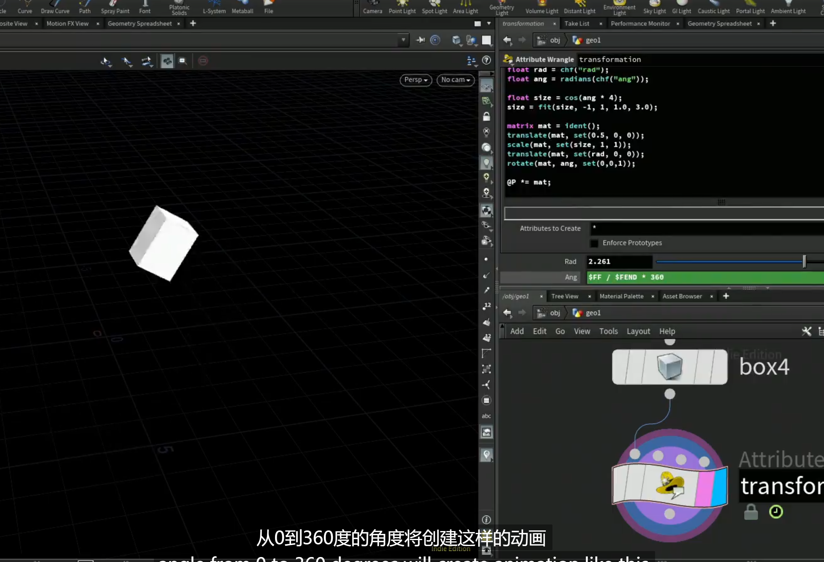824x562 pixels.
Task: Click the wrench icon in network editor
Action: click(x=806, y=331)
